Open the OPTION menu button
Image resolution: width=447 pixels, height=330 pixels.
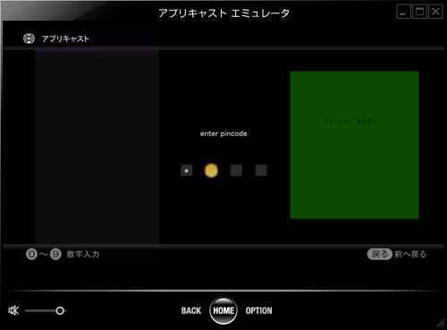click(x=258, y=310)
